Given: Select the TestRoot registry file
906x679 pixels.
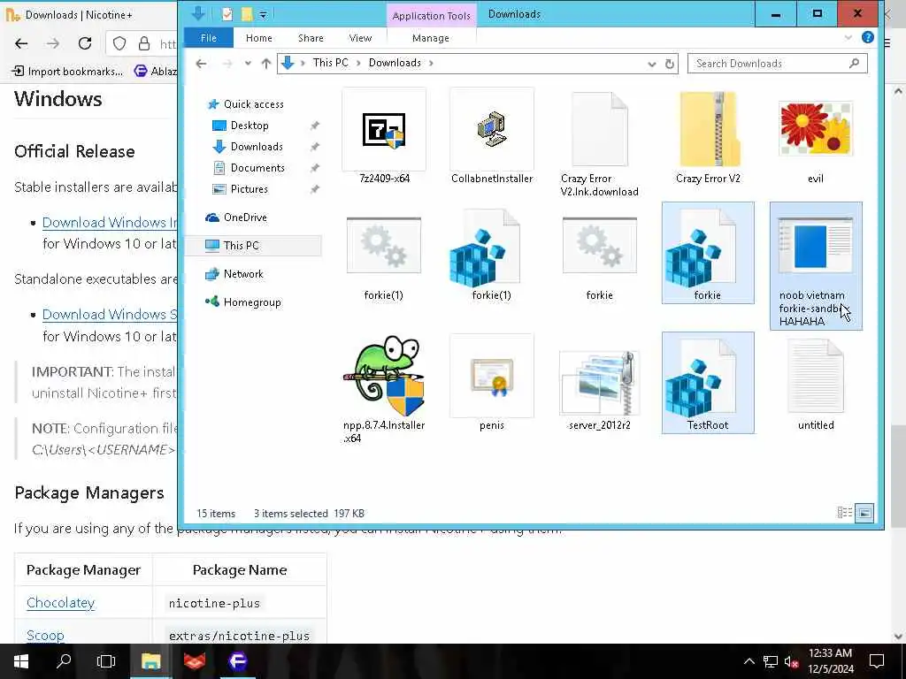Looking at the screenshot, I should click(708, 383).
